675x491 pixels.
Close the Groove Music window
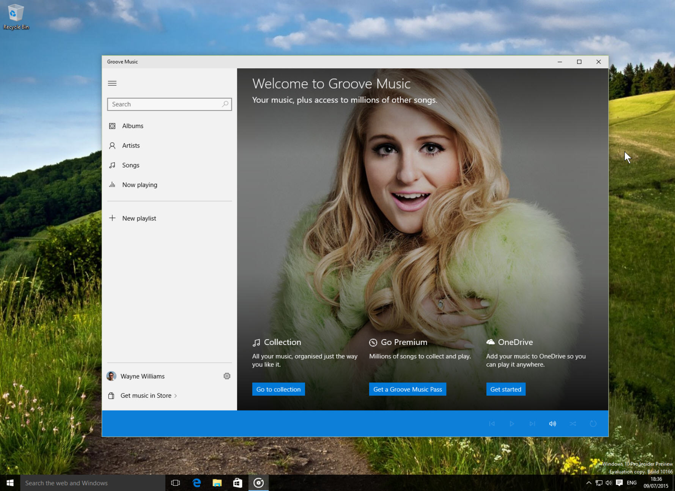[598, 62]
